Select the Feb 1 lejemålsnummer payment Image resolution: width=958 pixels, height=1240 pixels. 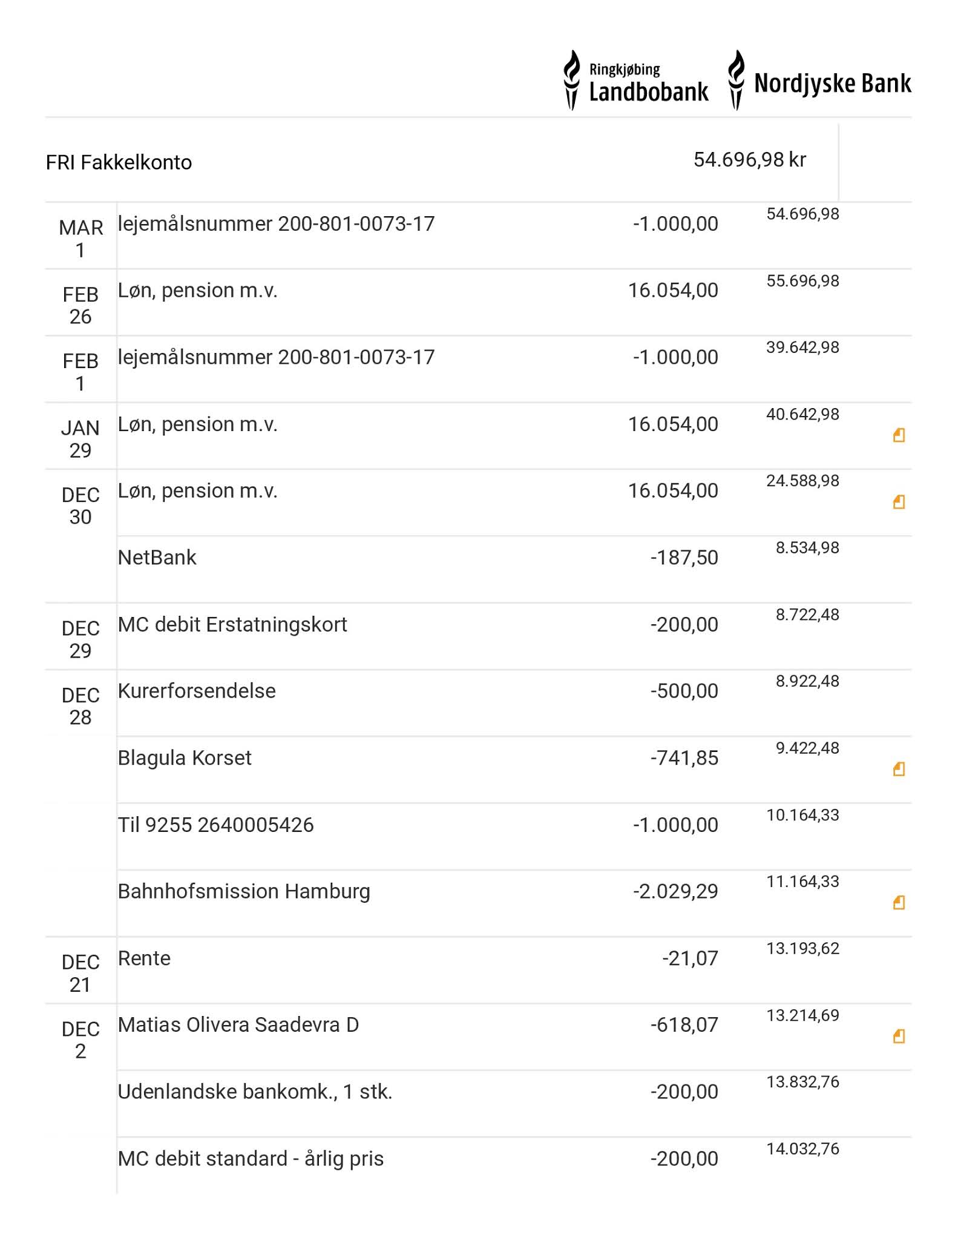coord(276,357)
